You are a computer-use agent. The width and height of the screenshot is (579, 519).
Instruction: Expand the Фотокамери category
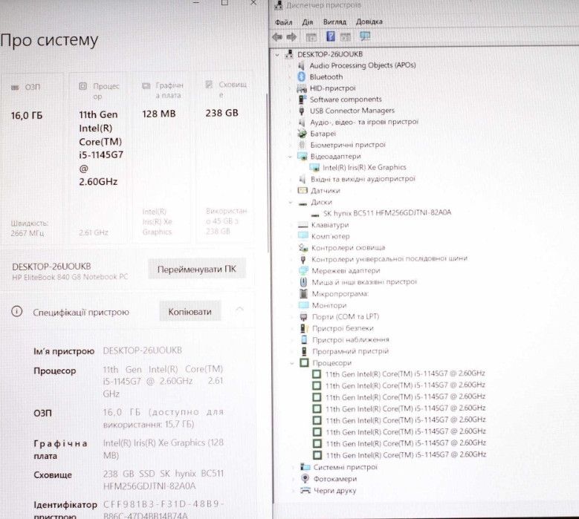click(294, 479)
